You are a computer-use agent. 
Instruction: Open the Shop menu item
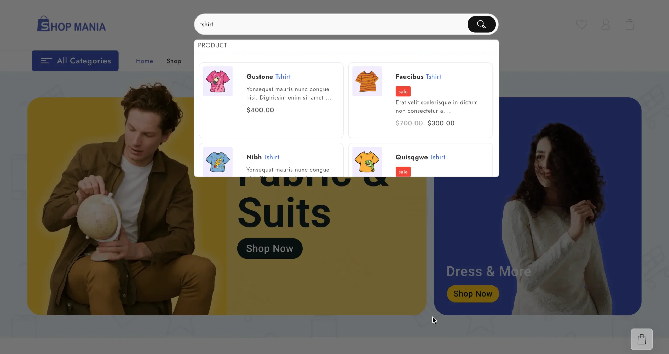(174, 61)
